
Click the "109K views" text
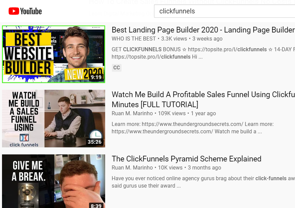click(x=172, y=114)
